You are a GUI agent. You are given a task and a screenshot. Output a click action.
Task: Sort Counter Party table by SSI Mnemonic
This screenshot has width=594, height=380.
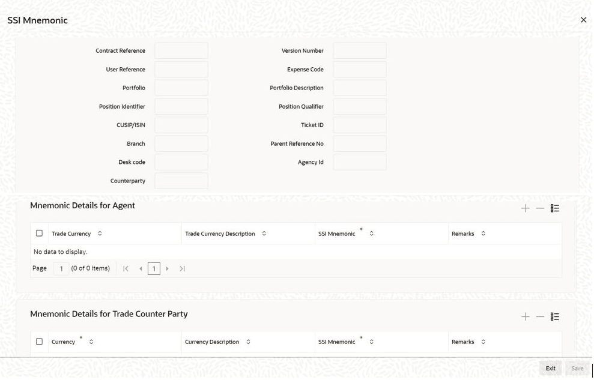click(371, 342)
